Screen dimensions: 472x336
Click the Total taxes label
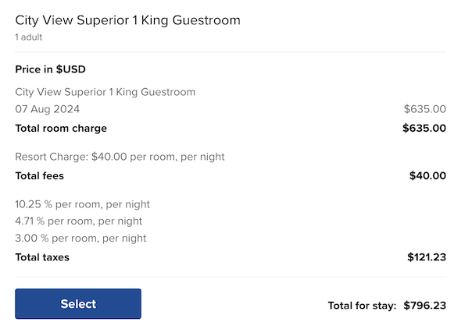[42, 257]
